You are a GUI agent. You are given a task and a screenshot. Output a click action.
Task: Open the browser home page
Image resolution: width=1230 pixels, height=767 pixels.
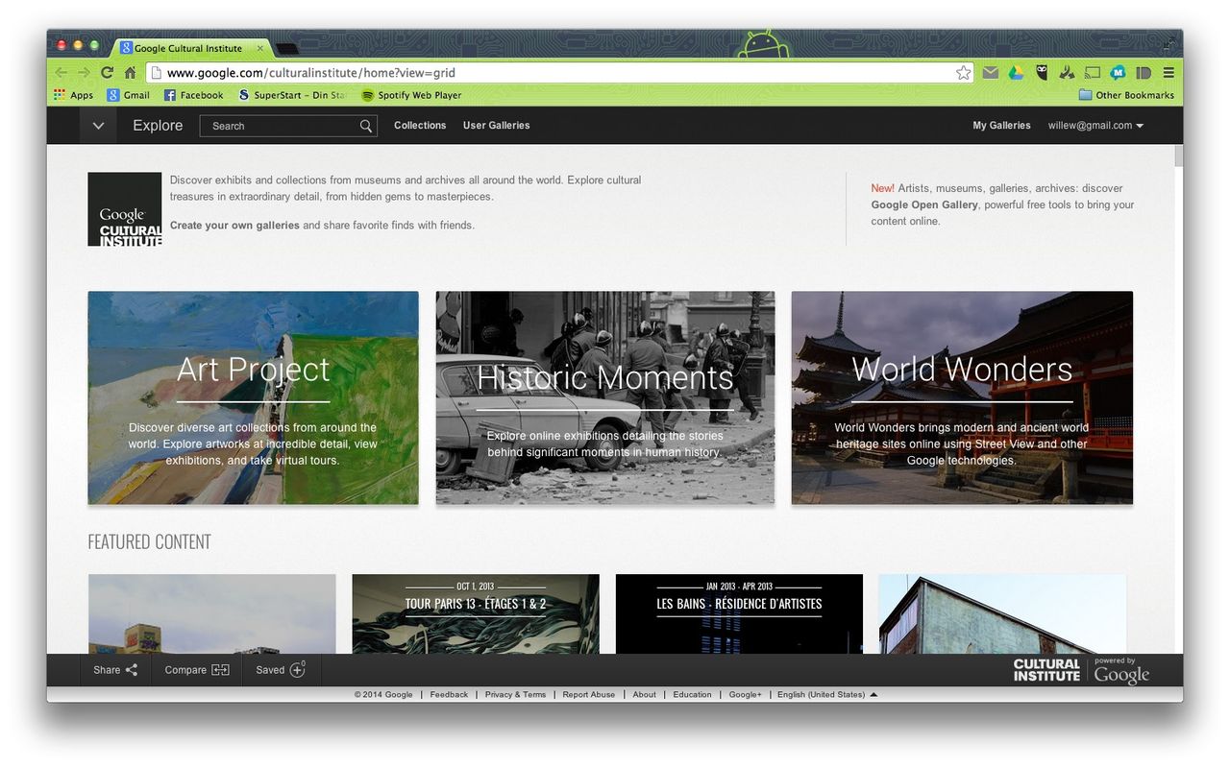(x=130, y=73)
